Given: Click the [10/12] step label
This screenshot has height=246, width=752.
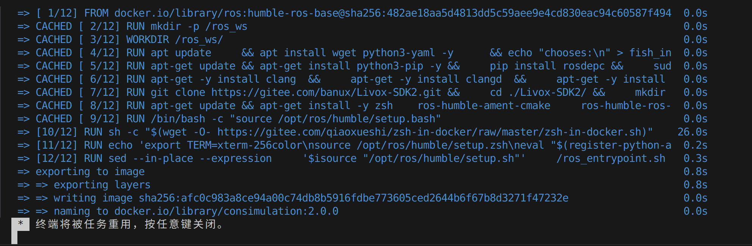Looking at the screenshot, I should (x=57, y=132).
